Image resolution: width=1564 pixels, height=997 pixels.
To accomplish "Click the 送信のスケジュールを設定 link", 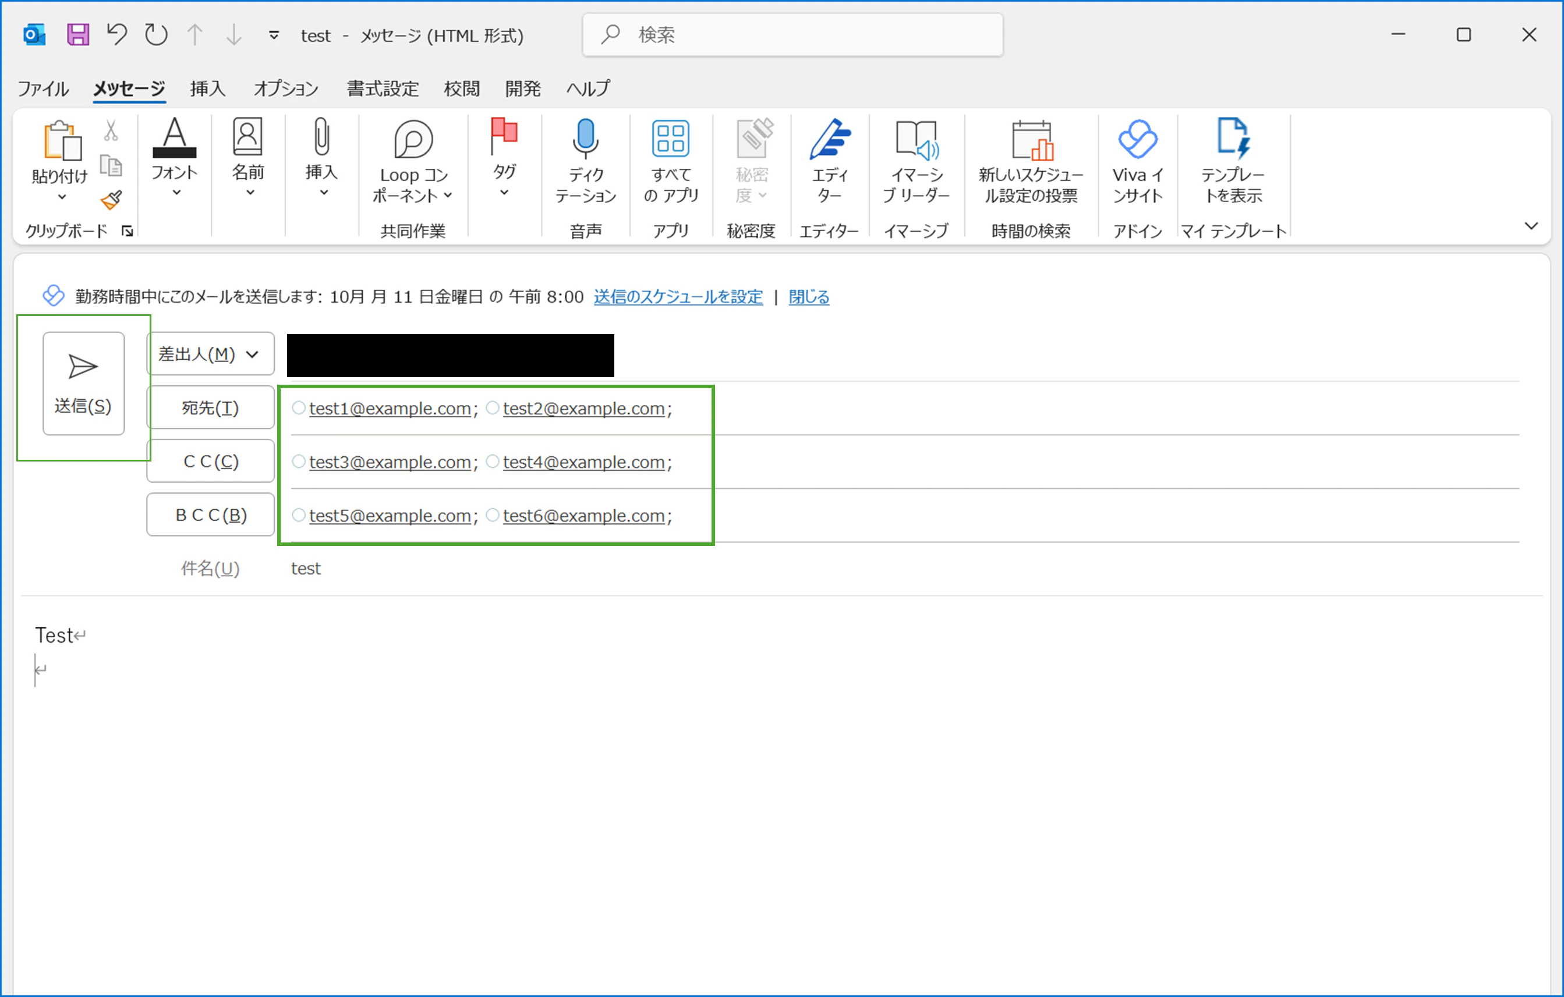I will 678,297.
